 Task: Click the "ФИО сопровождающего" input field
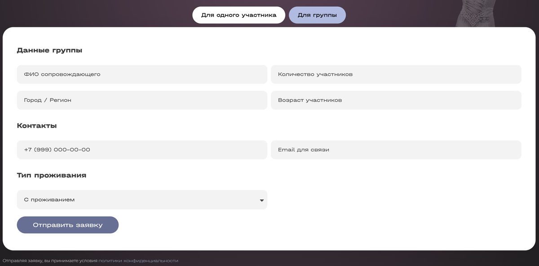click(142, 74)
